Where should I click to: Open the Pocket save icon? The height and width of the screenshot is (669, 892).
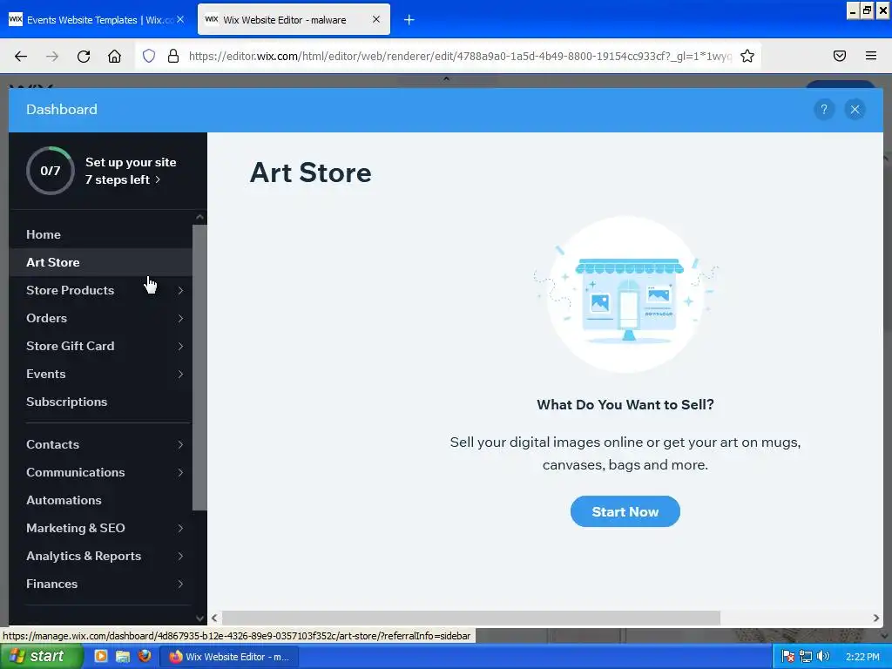[x=839, y=56]
